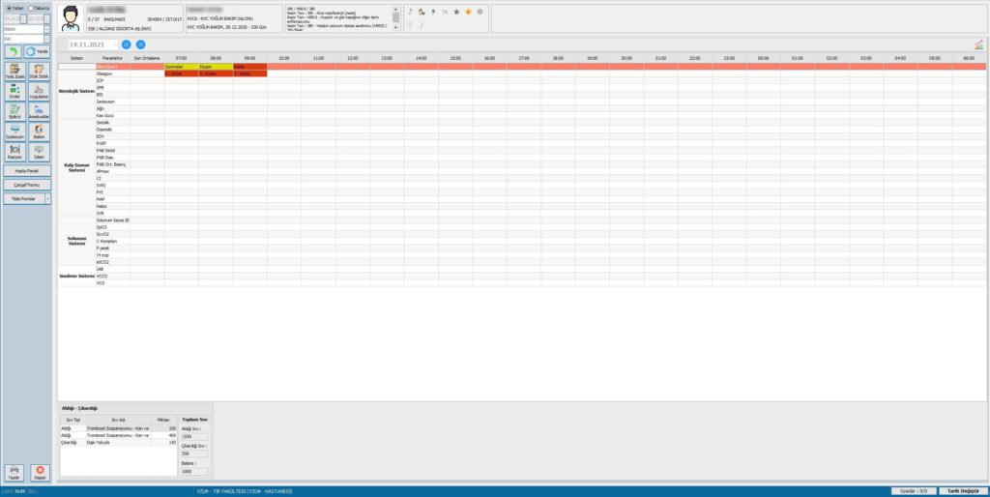The height and width of the screenshot is (497, 990).
Task: Click the Balans value 1000 field
Action: 193,471
